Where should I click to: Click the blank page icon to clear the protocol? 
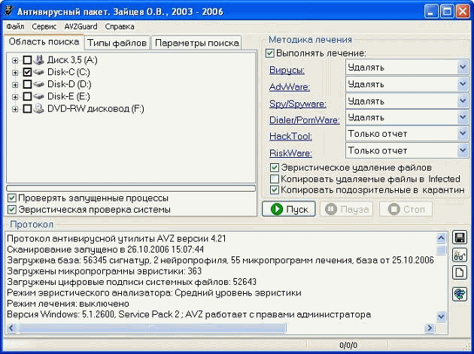(x=460, y=273)
